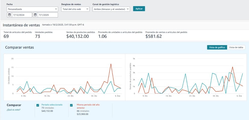The image size is (249, 120).
Task: Switch to Vista de tabla tab
Action: click(236, 47)
